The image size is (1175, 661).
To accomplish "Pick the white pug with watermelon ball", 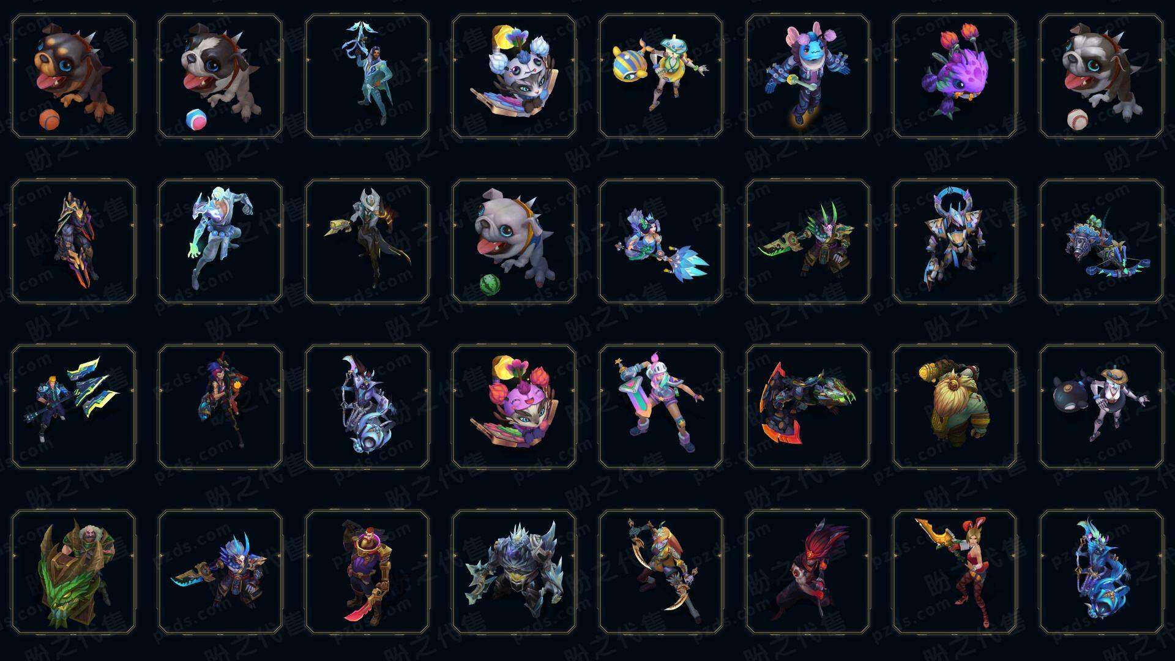I will 514,241.
